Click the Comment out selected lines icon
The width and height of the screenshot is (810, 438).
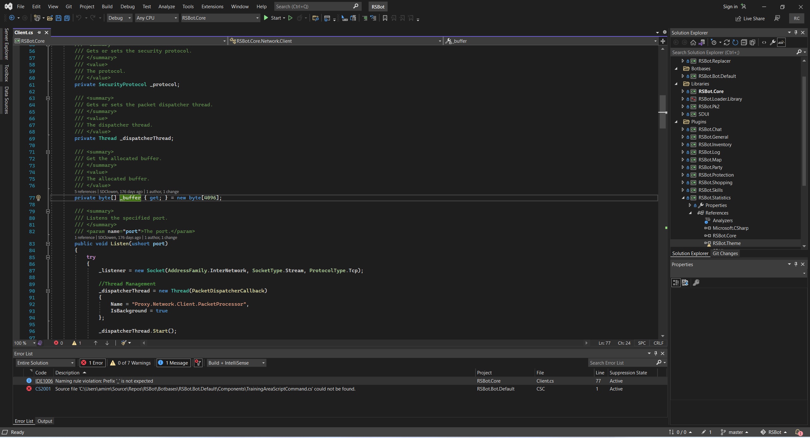tap(365, 18)
